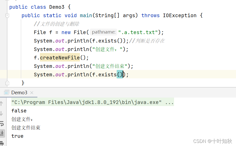Click the 'new' keyword in the File line
The image size is (236, 146).
tap(66, 32)
